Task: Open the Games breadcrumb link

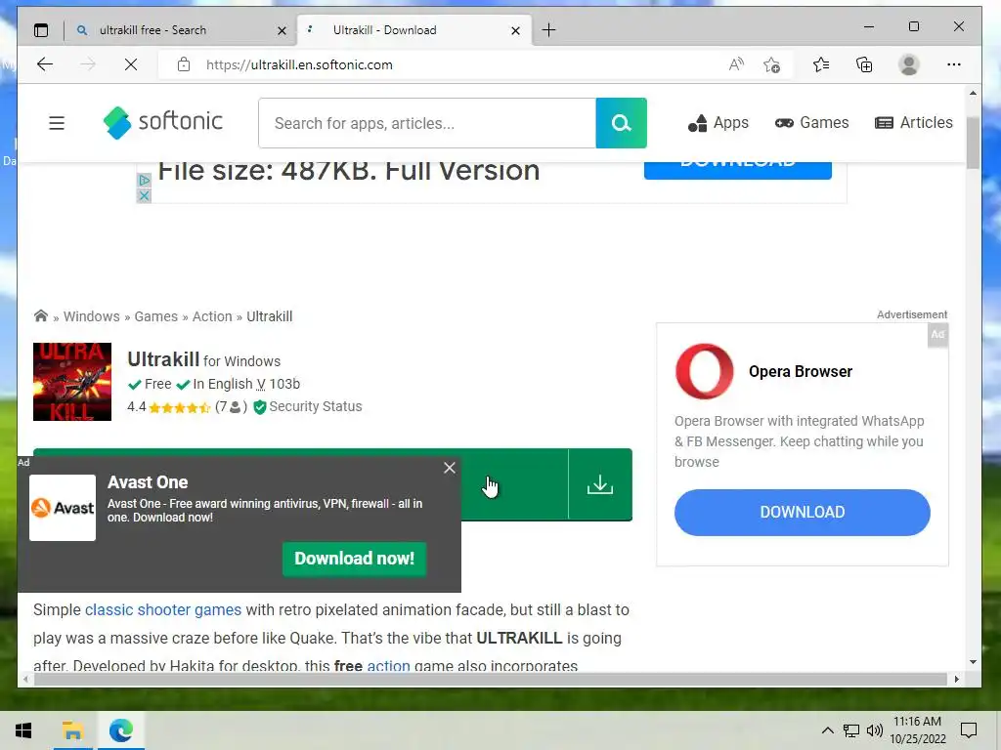Action: point(155,316)
